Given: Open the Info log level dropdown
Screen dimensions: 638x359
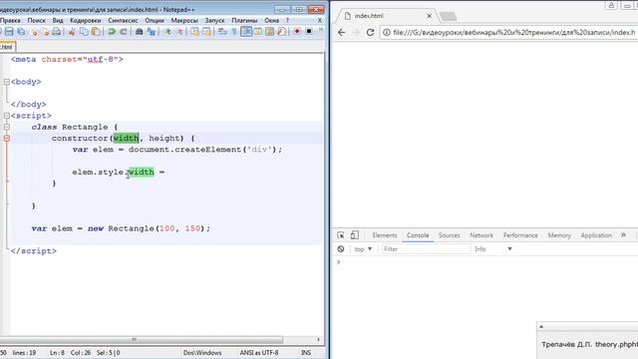Looking at the screenshot, I should (x=492, y=249).
